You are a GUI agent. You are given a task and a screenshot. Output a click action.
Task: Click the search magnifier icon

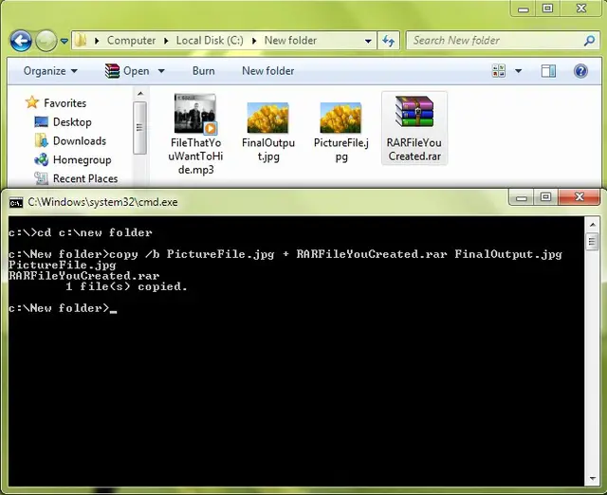click(x=589, y=41)
